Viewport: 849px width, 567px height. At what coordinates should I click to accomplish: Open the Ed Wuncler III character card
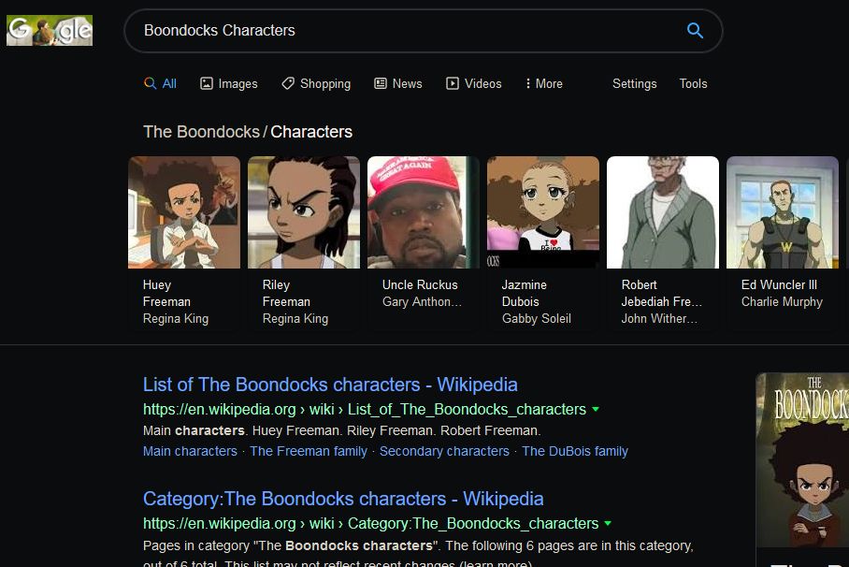[783, 241]
